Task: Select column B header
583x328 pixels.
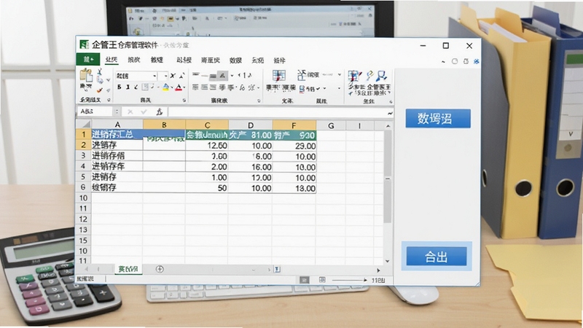Action: [x=164, y=125]
